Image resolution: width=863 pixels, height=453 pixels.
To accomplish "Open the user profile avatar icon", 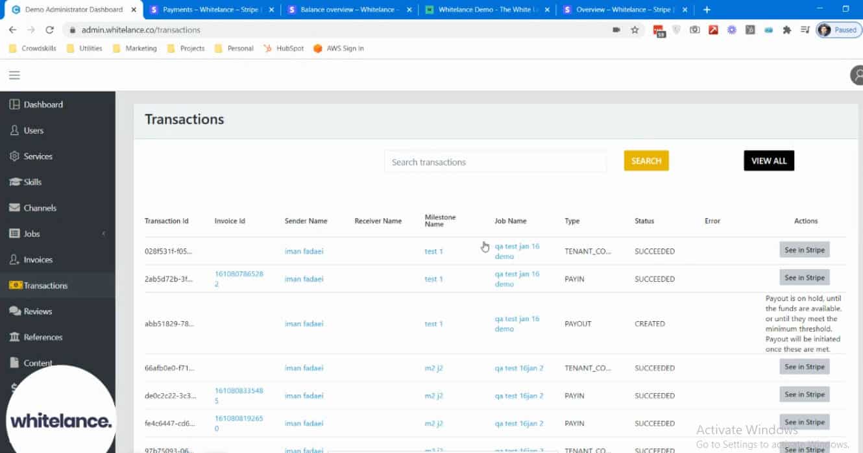I will 857,75.
